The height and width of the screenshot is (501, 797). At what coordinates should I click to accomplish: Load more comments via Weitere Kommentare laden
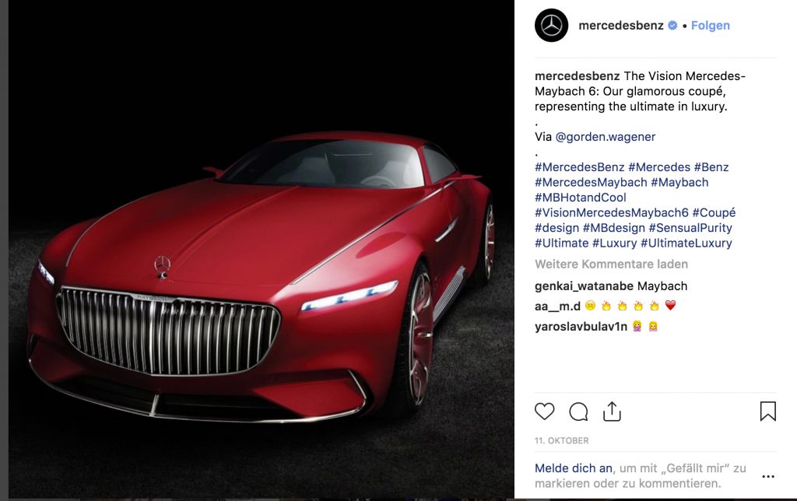coord(611,265)
